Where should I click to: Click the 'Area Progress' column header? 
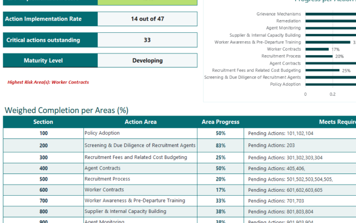[x=220, y=122]
